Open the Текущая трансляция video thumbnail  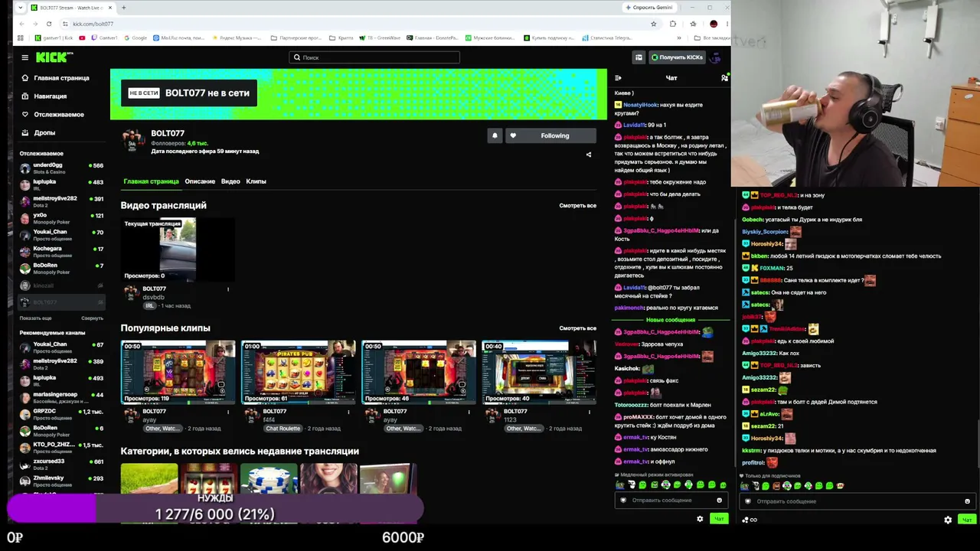178,250
